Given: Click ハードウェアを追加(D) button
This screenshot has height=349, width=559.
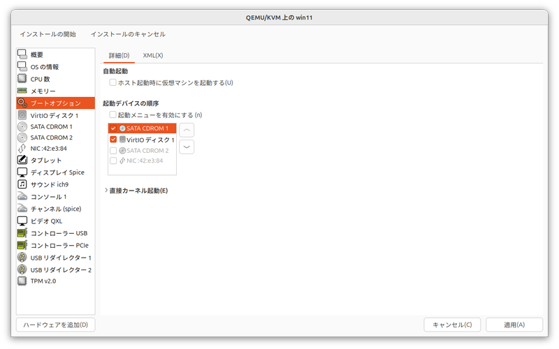Looking at the screenshot, I should 56,325.
